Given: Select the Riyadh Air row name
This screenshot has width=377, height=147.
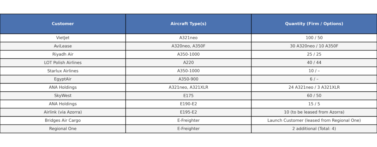Looking at the screenshot, I should 63,54.
